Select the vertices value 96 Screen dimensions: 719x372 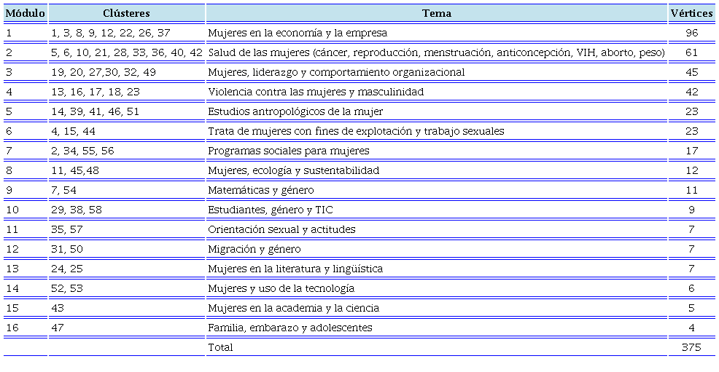691,33
